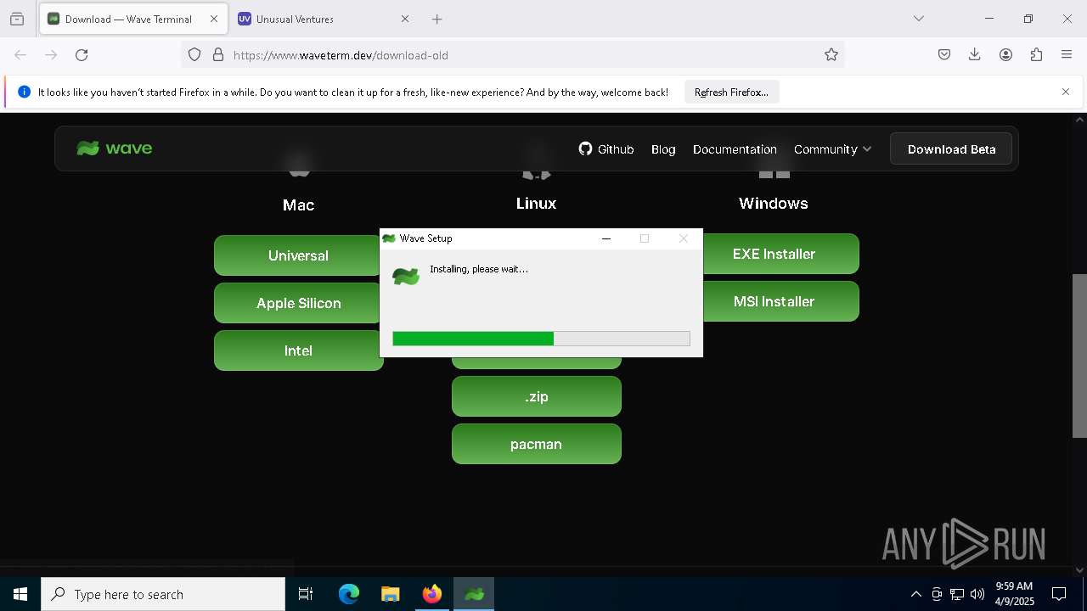Go forward one page
Viewport: 1087px width, 611px height.
pyautogui.click(x=51, y=55)
